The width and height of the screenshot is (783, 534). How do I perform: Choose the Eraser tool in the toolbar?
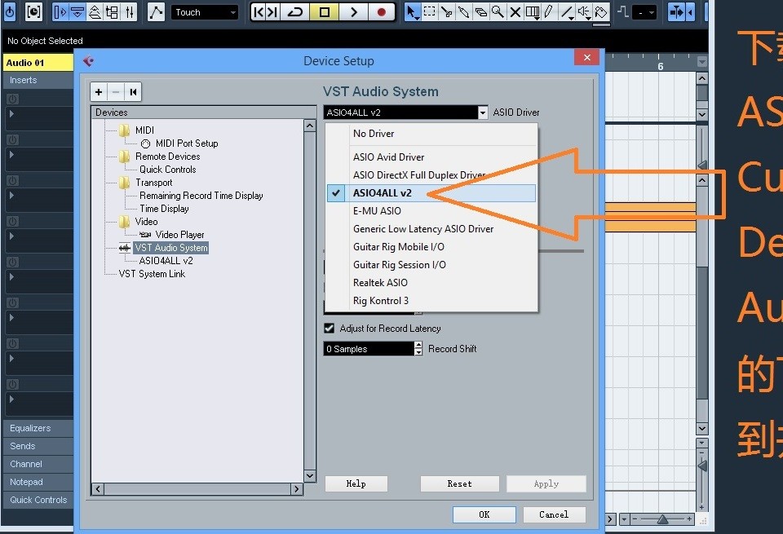482,12
